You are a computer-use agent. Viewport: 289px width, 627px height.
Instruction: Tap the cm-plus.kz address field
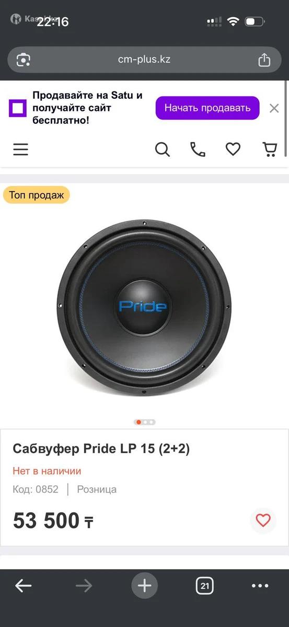click(144, 60)
